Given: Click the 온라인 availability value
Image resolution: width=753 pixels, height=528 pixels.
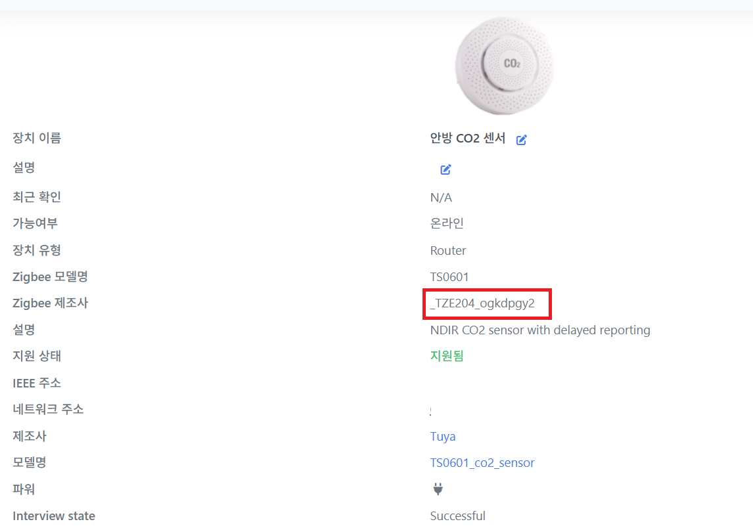Looking at the screenshot, I should 447,223.
